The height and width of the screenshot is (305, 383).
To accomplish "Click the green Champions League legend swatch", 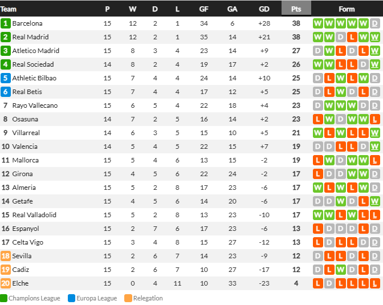I will (3, 298).
